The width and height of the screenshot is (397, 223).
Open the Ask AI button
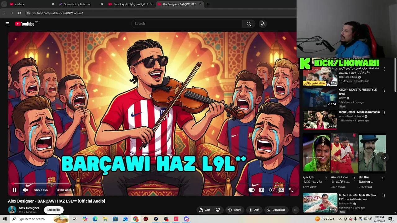pos(254,210)
